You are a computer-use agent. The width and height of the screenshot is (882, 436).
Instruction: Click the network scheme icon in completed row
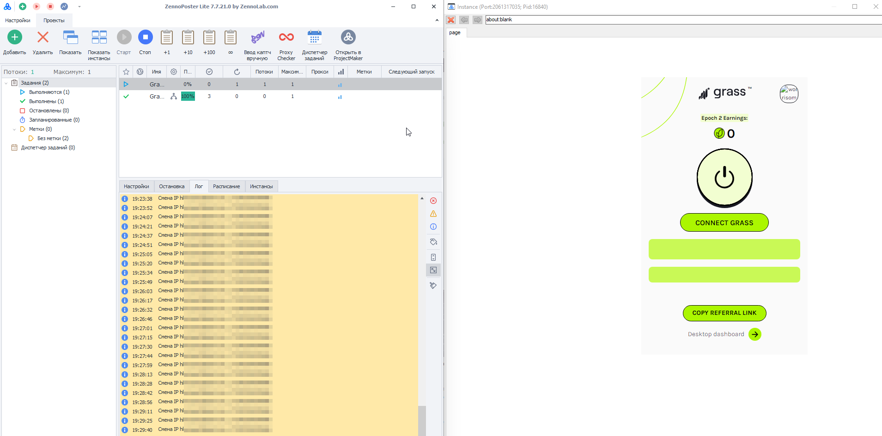[x=174, y=96]
